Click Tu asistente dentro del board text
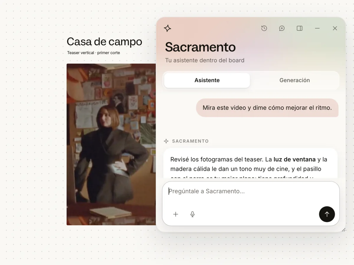354x265 pixels. coord(205,60)
